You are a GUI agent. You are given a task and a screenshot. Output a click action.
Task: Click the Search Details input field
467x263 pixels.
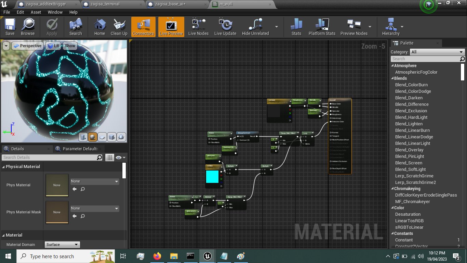pos(49,158)
